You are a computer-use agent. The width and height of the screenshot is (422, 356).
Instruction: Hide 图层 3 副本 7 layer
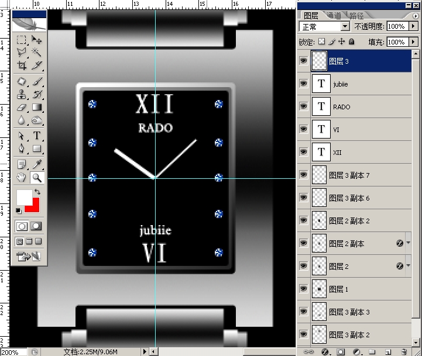click(303, 175)
